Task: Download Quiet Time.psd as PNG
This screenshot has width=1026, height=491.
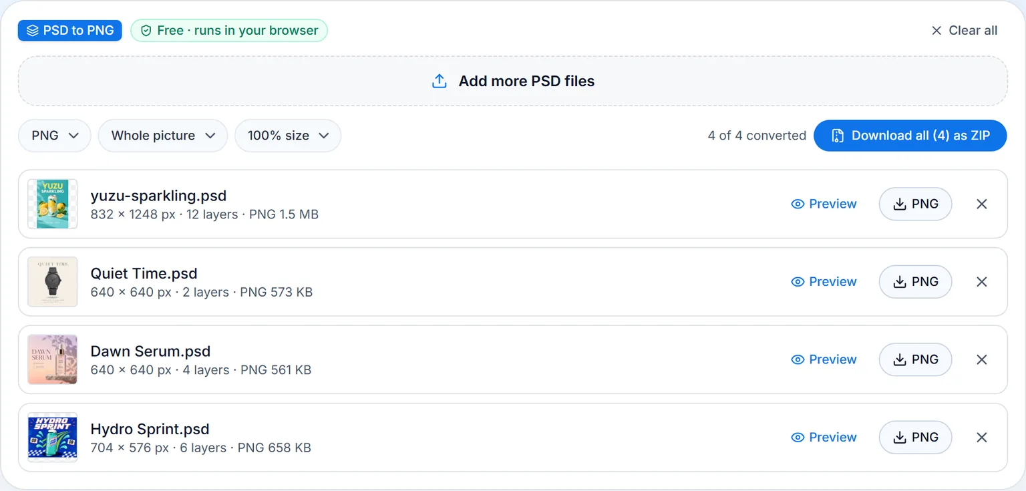Action: click(x=915, y=282)
